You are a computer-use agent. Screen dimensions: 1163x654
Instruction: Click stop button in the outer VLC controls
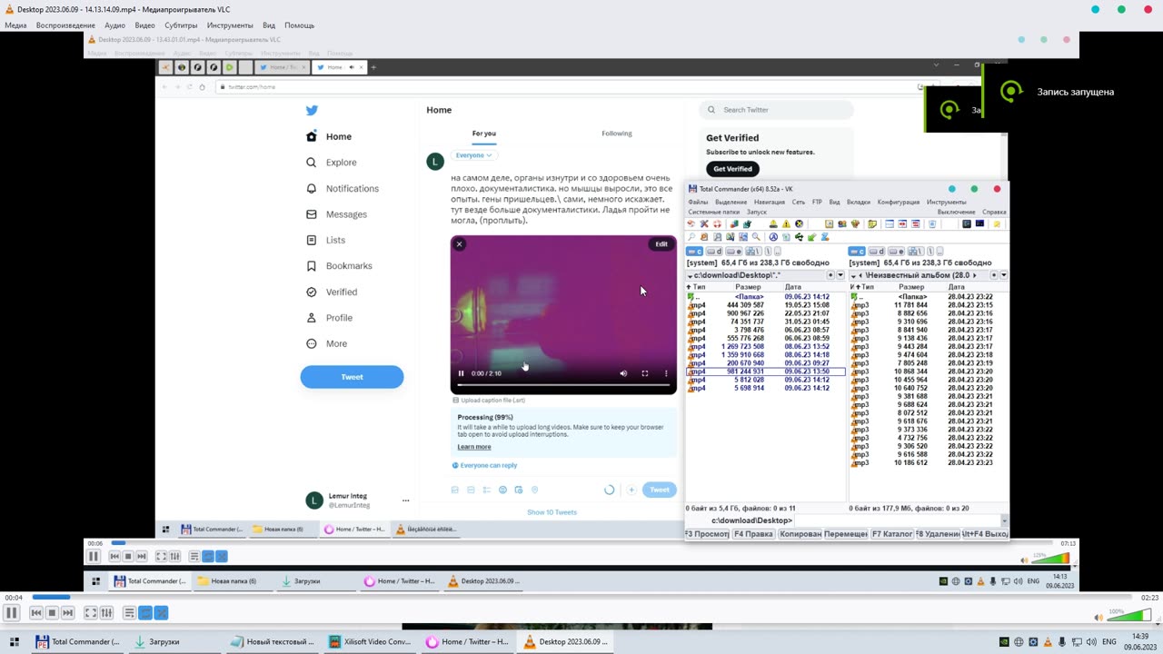(52, 613)
